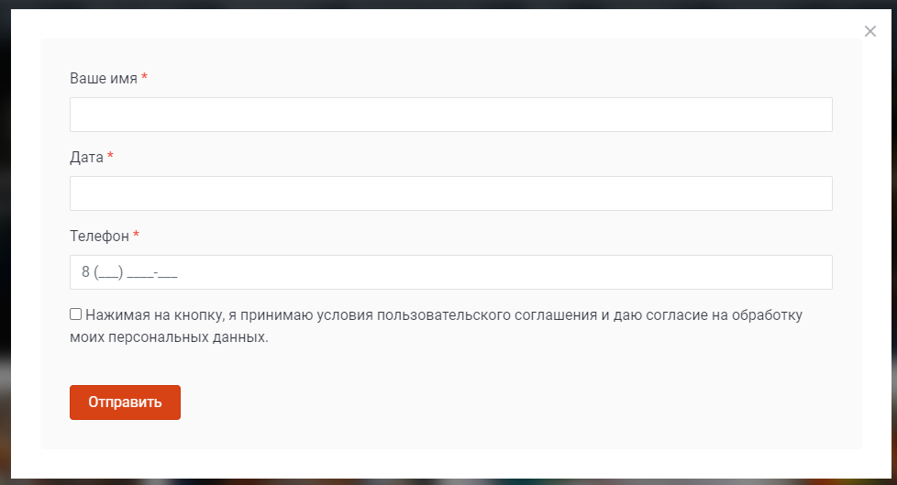897x485 pixels.
Task: Enable the user agreement consent checkbox
Action: point(76,314)
